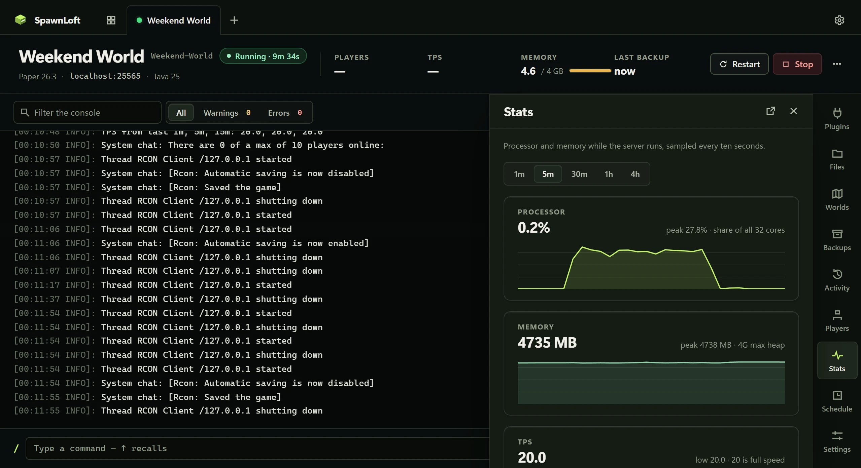
Task: Open the more actions ellipsis menu
Action: coord(837,64)
